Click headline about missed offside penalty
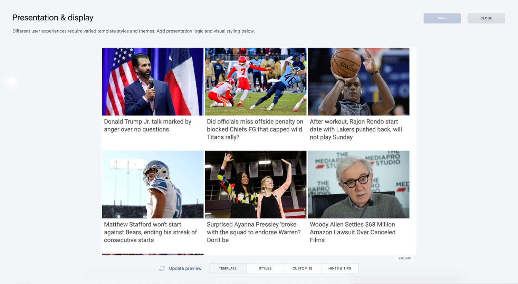518x284 pixels. pyautogui.click(x=255, y=129)
